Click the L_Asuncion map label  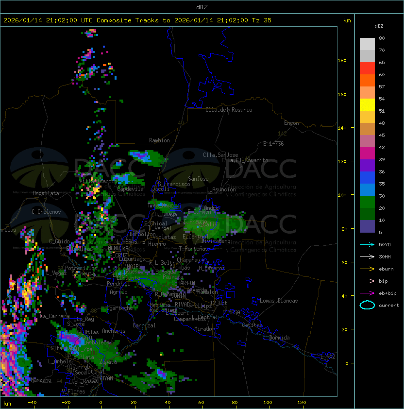221,189
